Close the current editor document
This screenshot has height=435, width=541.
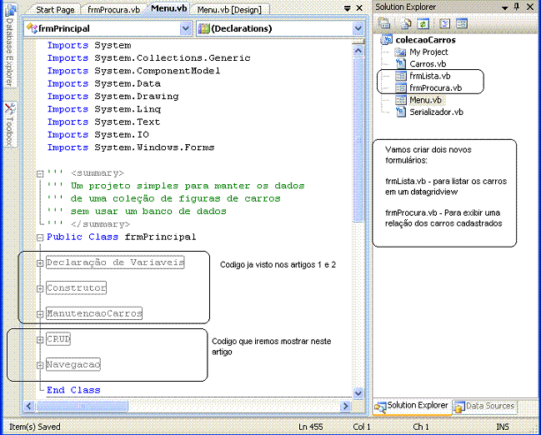(359, 8)
